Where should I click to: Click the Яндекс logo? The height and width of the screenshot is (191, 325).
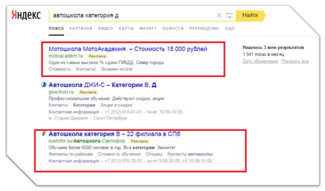26,15
